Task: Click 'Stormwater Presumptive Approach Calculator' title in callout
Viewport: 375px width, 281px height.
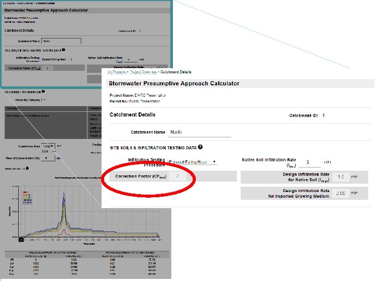Action: tap(174, 83)
